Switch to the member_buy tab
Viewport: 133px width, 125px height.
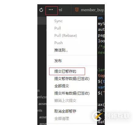point(88,10)
